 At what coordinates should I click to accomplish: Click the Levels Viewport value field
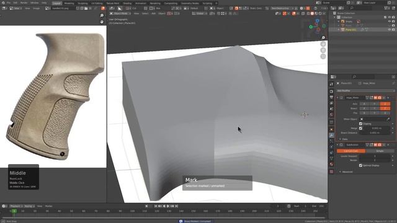coord(375,156)
